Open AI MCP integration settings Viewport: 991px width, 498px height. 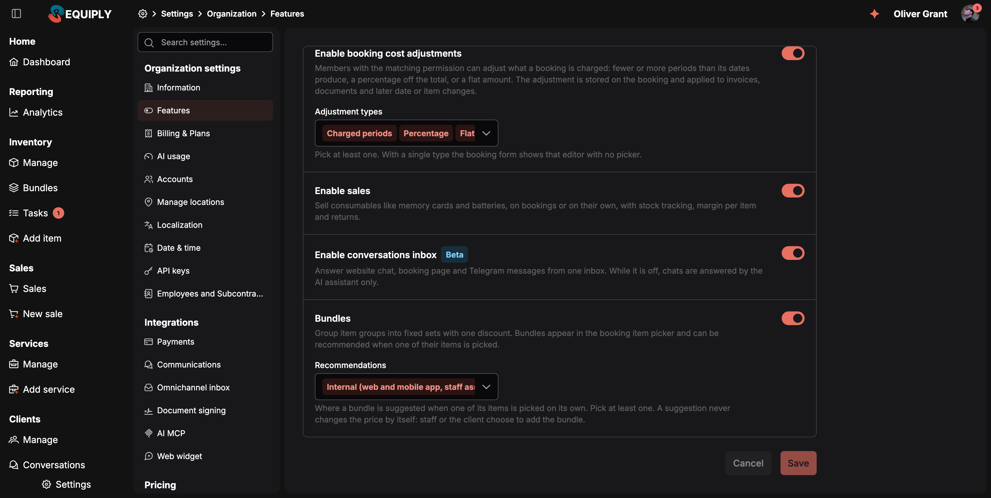205,433
